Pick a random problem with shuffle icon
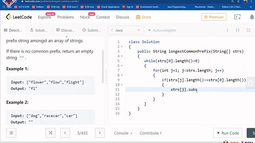 51,133
